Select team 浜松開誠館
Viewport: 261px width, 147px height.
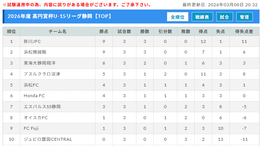(x=34, y=52)
